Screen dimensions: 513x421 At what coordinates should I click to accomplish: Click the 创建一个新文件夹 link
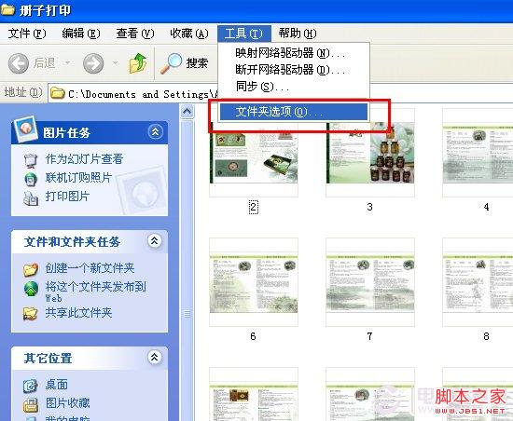(90, 268)
